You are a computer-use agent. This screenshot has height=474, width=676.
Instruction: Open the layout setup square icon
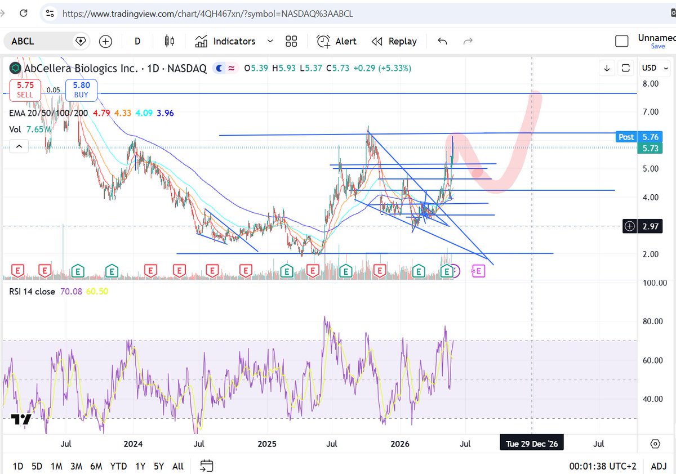point(622,41)
